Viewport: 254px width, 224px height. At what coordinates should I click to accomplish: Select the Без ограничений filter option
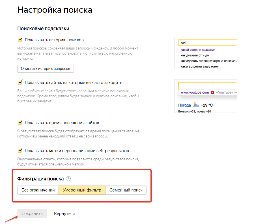38,190
